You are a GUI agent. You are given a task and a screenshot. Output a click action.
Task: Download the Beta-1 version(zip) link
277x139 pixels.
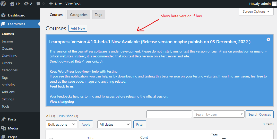point(89,62)
